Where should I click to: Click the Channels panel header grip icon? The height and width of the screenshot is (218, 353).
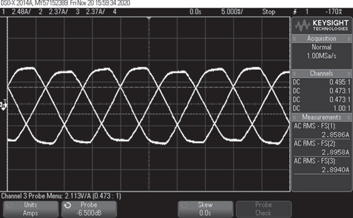click(x=294, y=74)
